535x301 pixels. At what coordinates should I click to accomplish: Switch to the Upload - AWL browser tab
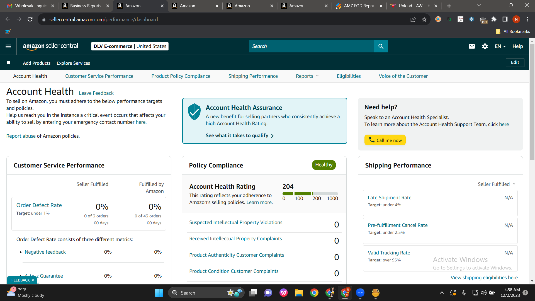(414, 6)
